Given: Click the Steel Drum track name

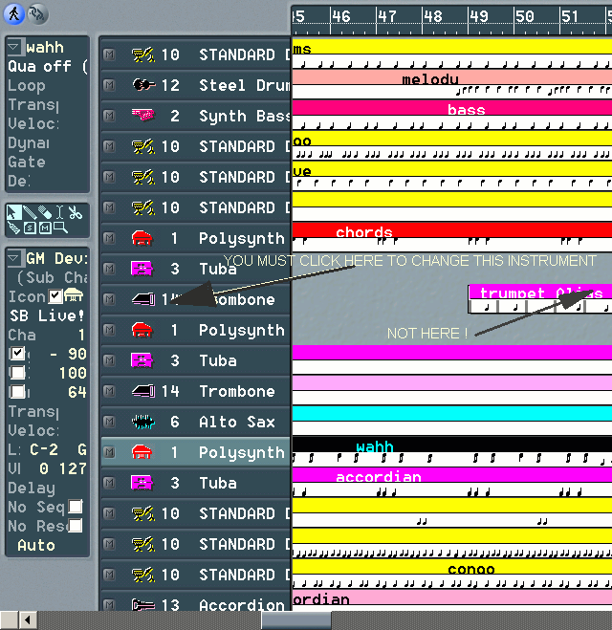Looking at the screenshot, I should coord(245,85).
